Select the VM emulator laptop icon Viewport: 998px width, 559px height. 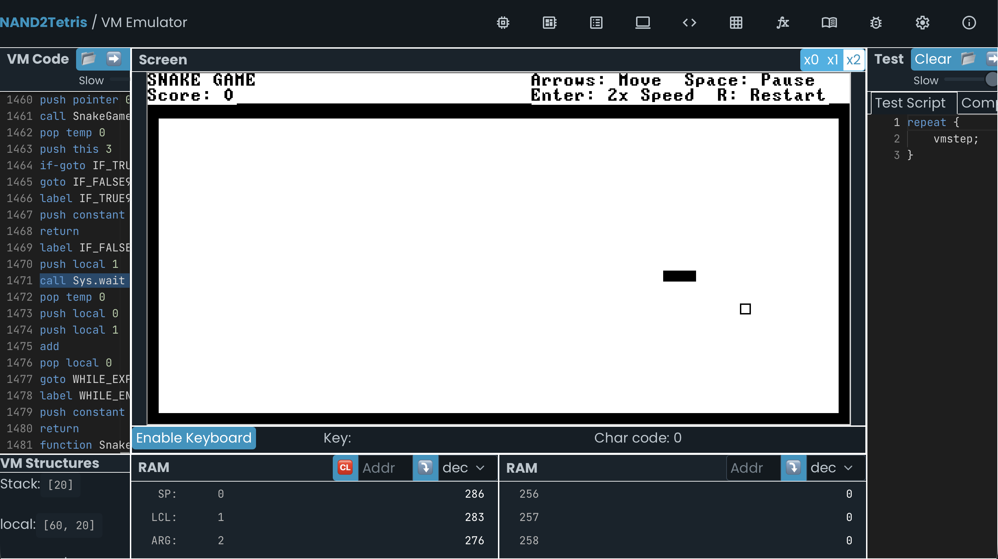click(x=643, y=23)
